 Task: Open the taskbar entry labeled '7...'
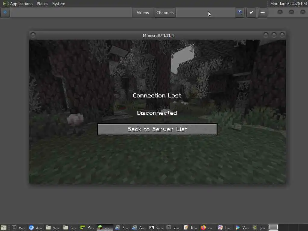coord(122,227)
